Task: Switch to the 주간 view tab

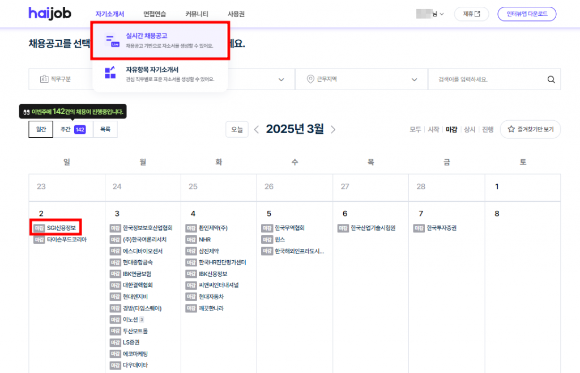Action: pyautogui.click(x=73, y=129)
